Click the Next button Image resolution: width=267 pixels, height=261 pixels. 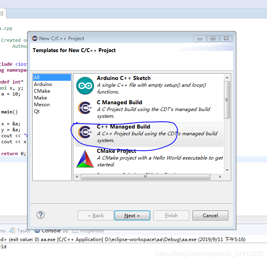[132, 215]
